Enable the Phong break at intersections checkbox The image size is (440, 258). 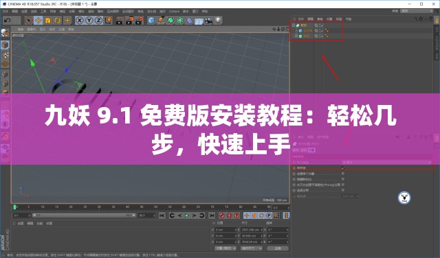pos(343,185)
